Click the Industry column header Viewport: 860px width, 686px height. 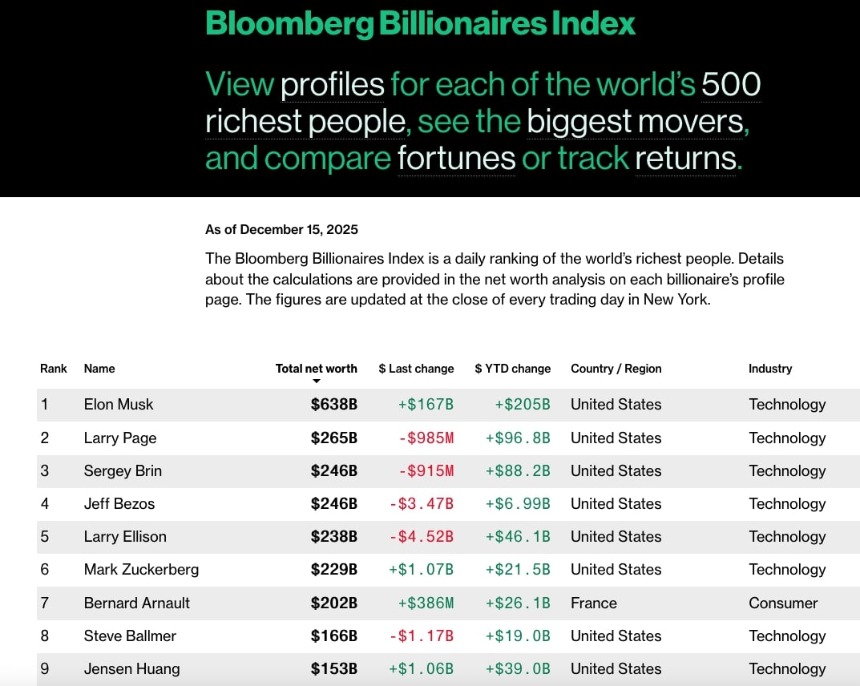click(769, 369)
